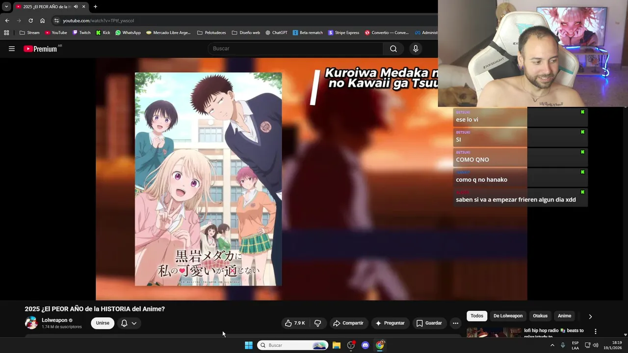Open the OBS Studio taskbar icon
628x353 pixels.
point(351,345)
